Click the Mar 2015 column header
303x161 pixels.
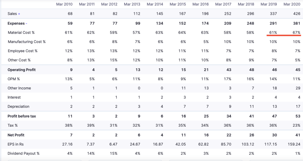[178, 4]
